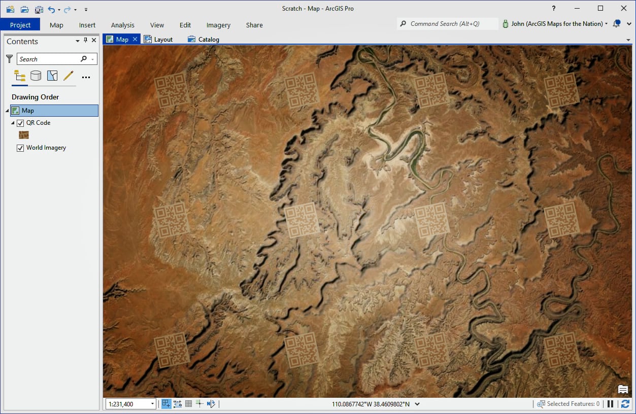
Task: Uncheck World Imagery layer visibility
Action: pyautogui.click(x=20, y=148)
